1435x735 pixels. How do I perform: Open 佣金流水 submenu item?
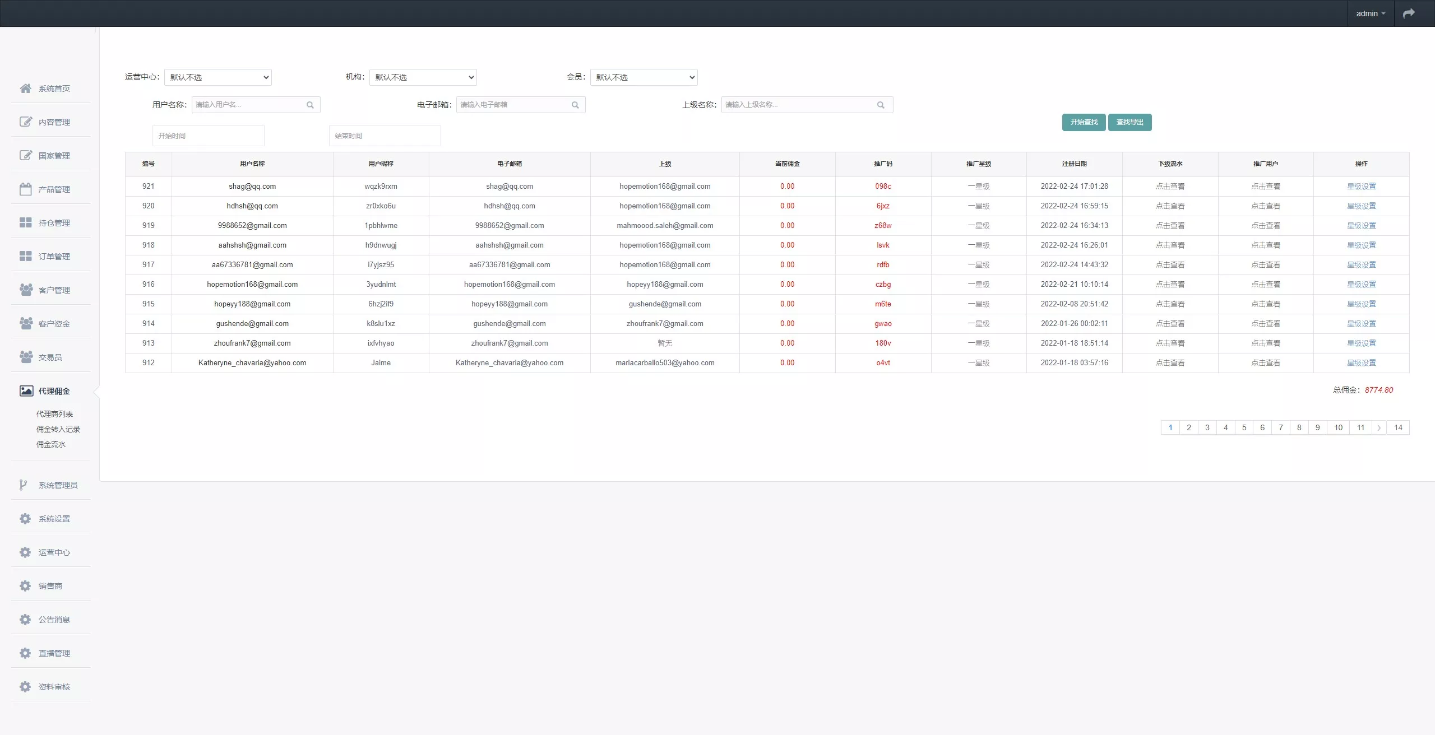coord(51,444)
